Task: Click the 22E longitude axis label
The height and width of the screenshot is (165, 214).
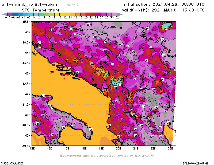Action: pyautogui.click(x=153, y=148)
